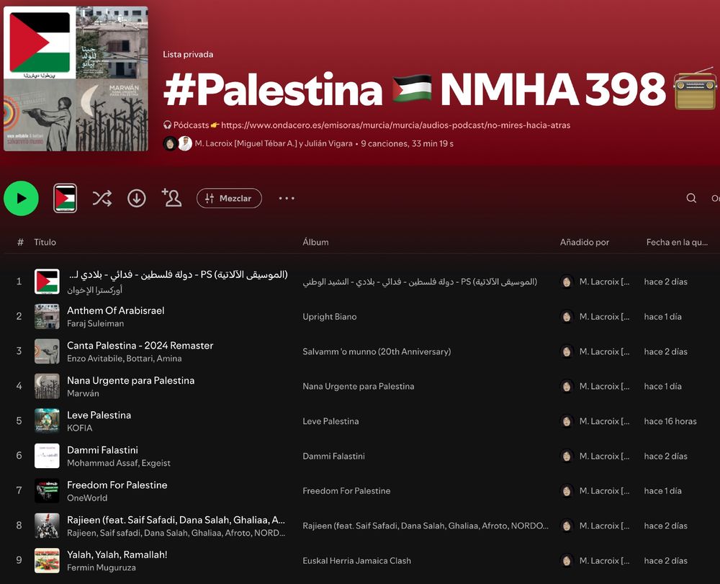Select the Rajieen (feat. Saif Safadi...) track title
The height and width of the screenshot is (584, 720).
(x=176, y=520)
